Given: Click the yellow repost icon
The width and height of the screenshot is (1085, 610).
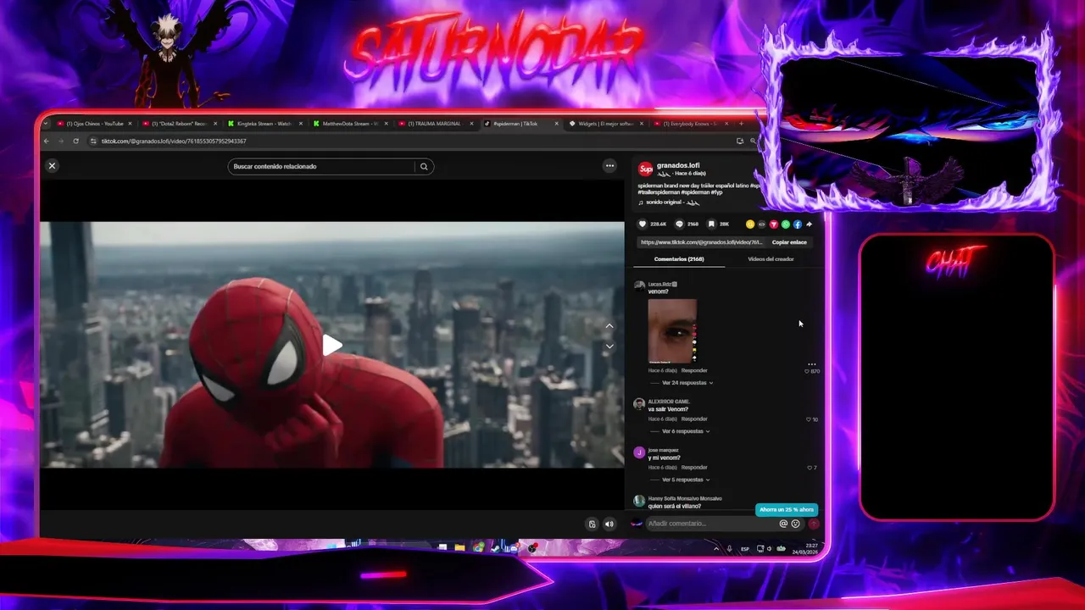Looking at the screenshot, I should click(750, 224).
